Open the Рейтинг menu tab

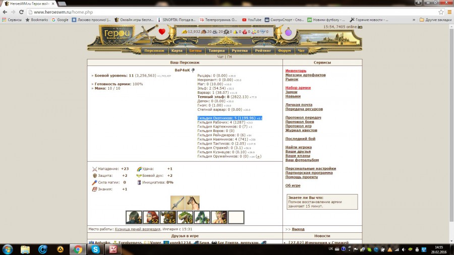263,50
